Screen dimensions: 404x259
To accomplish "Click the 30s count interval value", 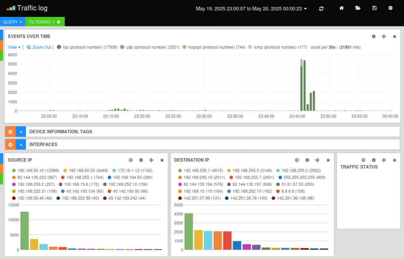I will (x=332, y=47).
